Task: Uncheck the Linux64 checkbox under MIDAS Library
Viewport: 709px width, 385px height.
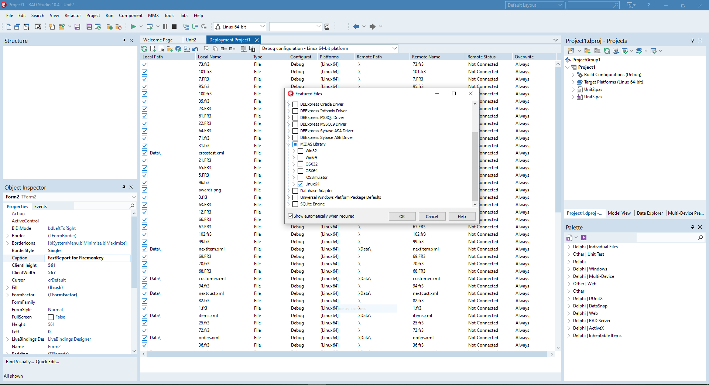Action: [301, 184]
